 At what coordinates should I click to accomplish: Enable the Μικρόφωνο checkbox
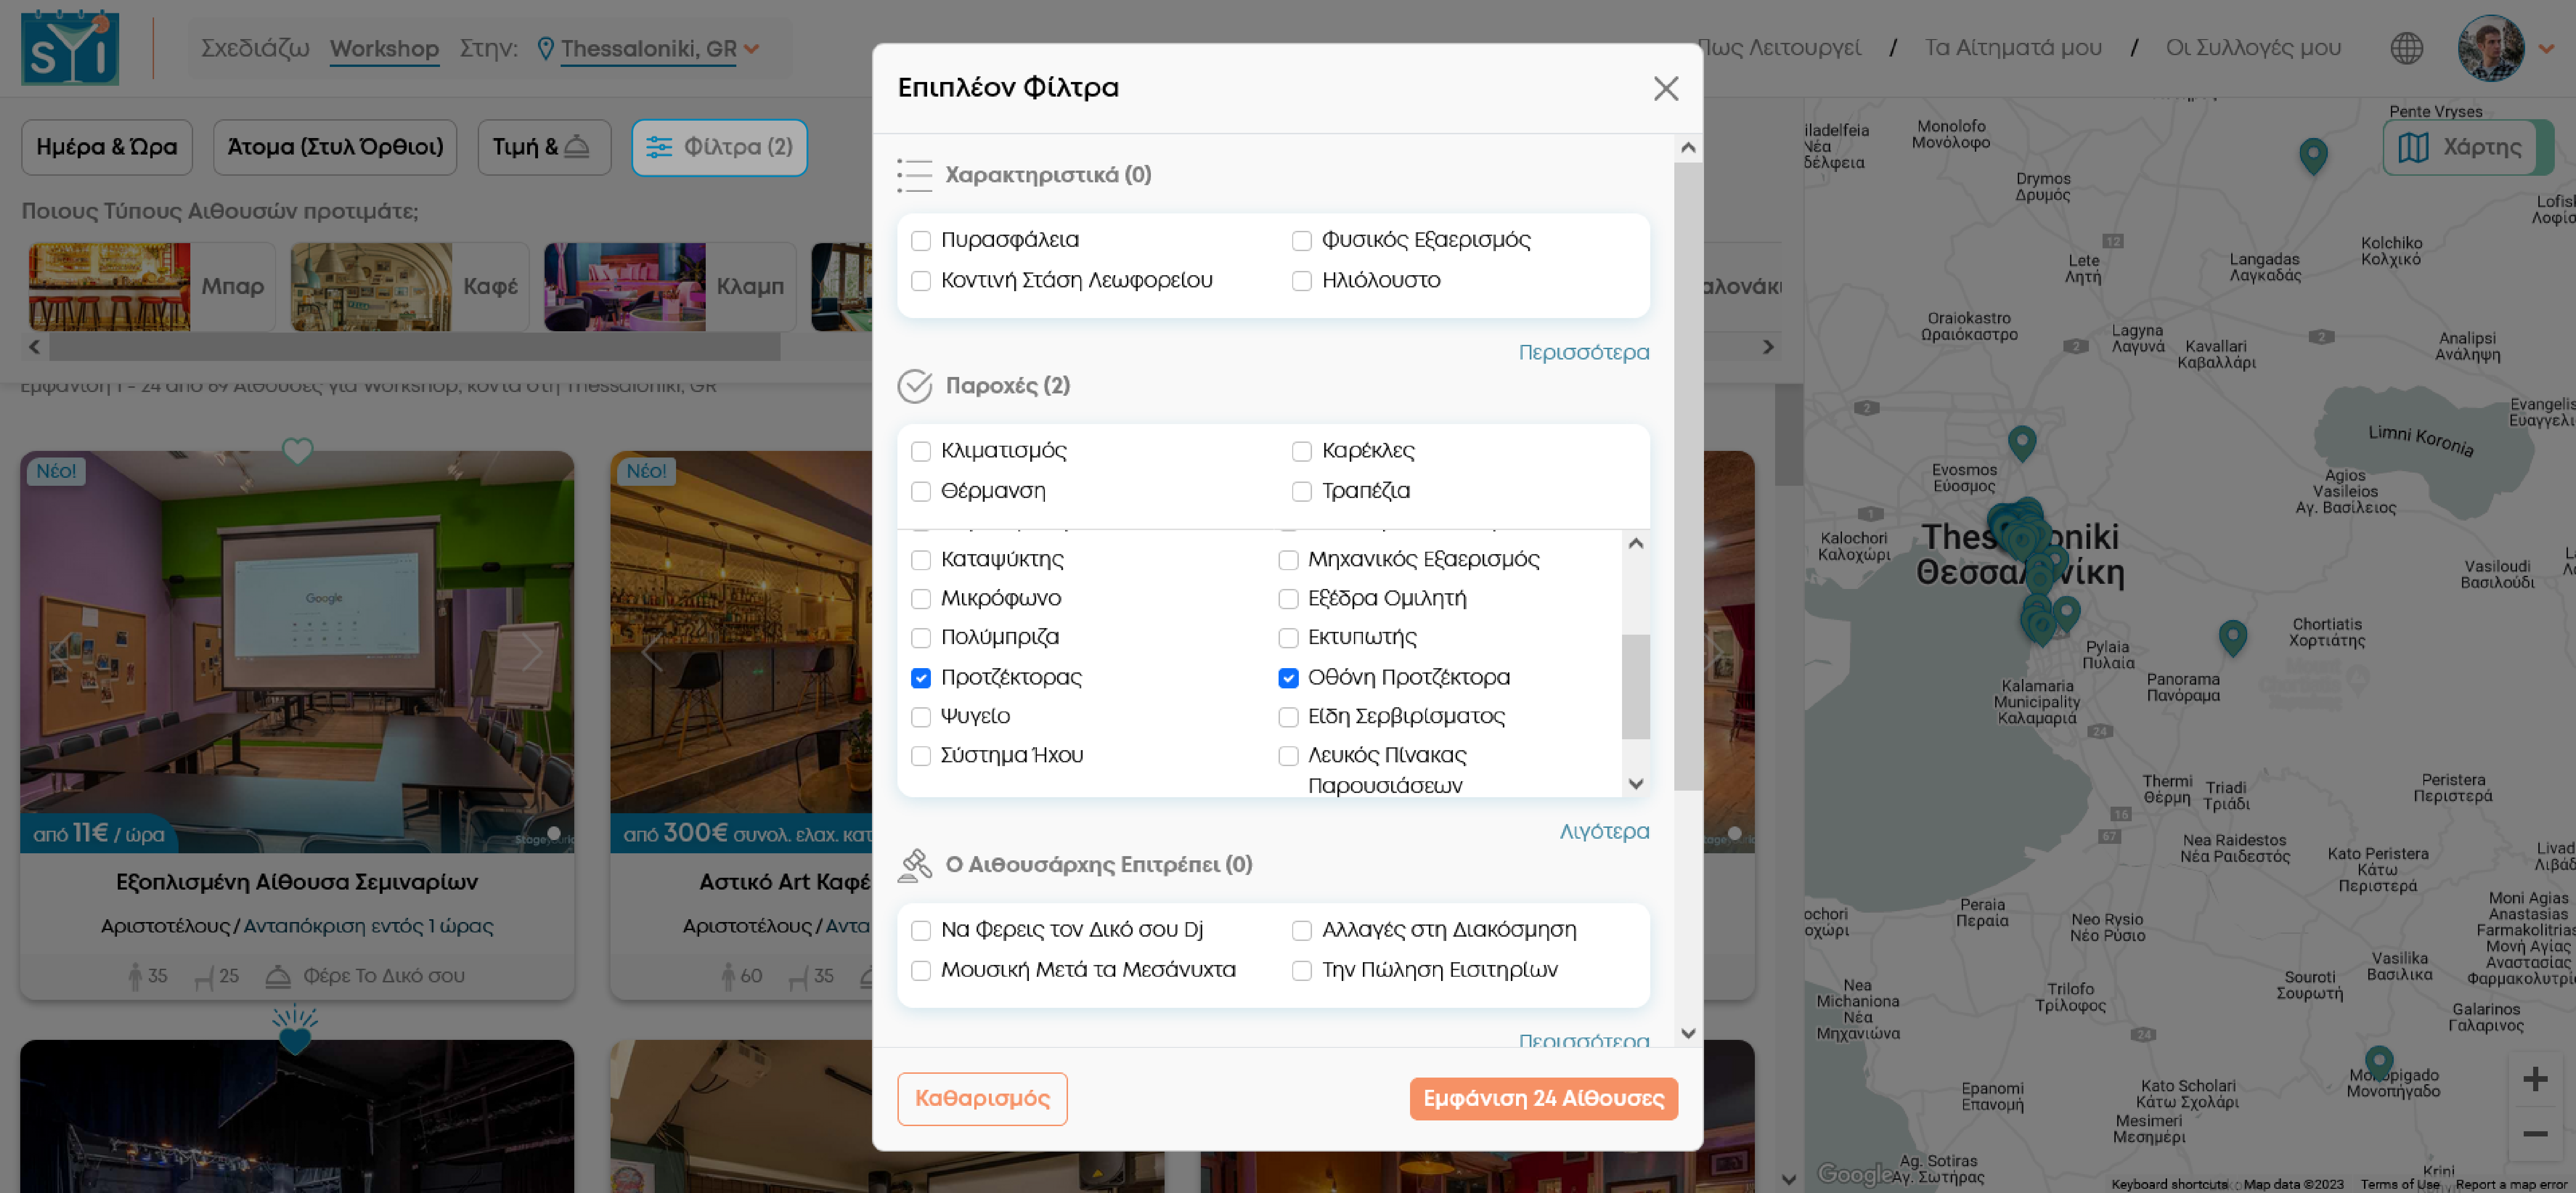pos(921,599)
